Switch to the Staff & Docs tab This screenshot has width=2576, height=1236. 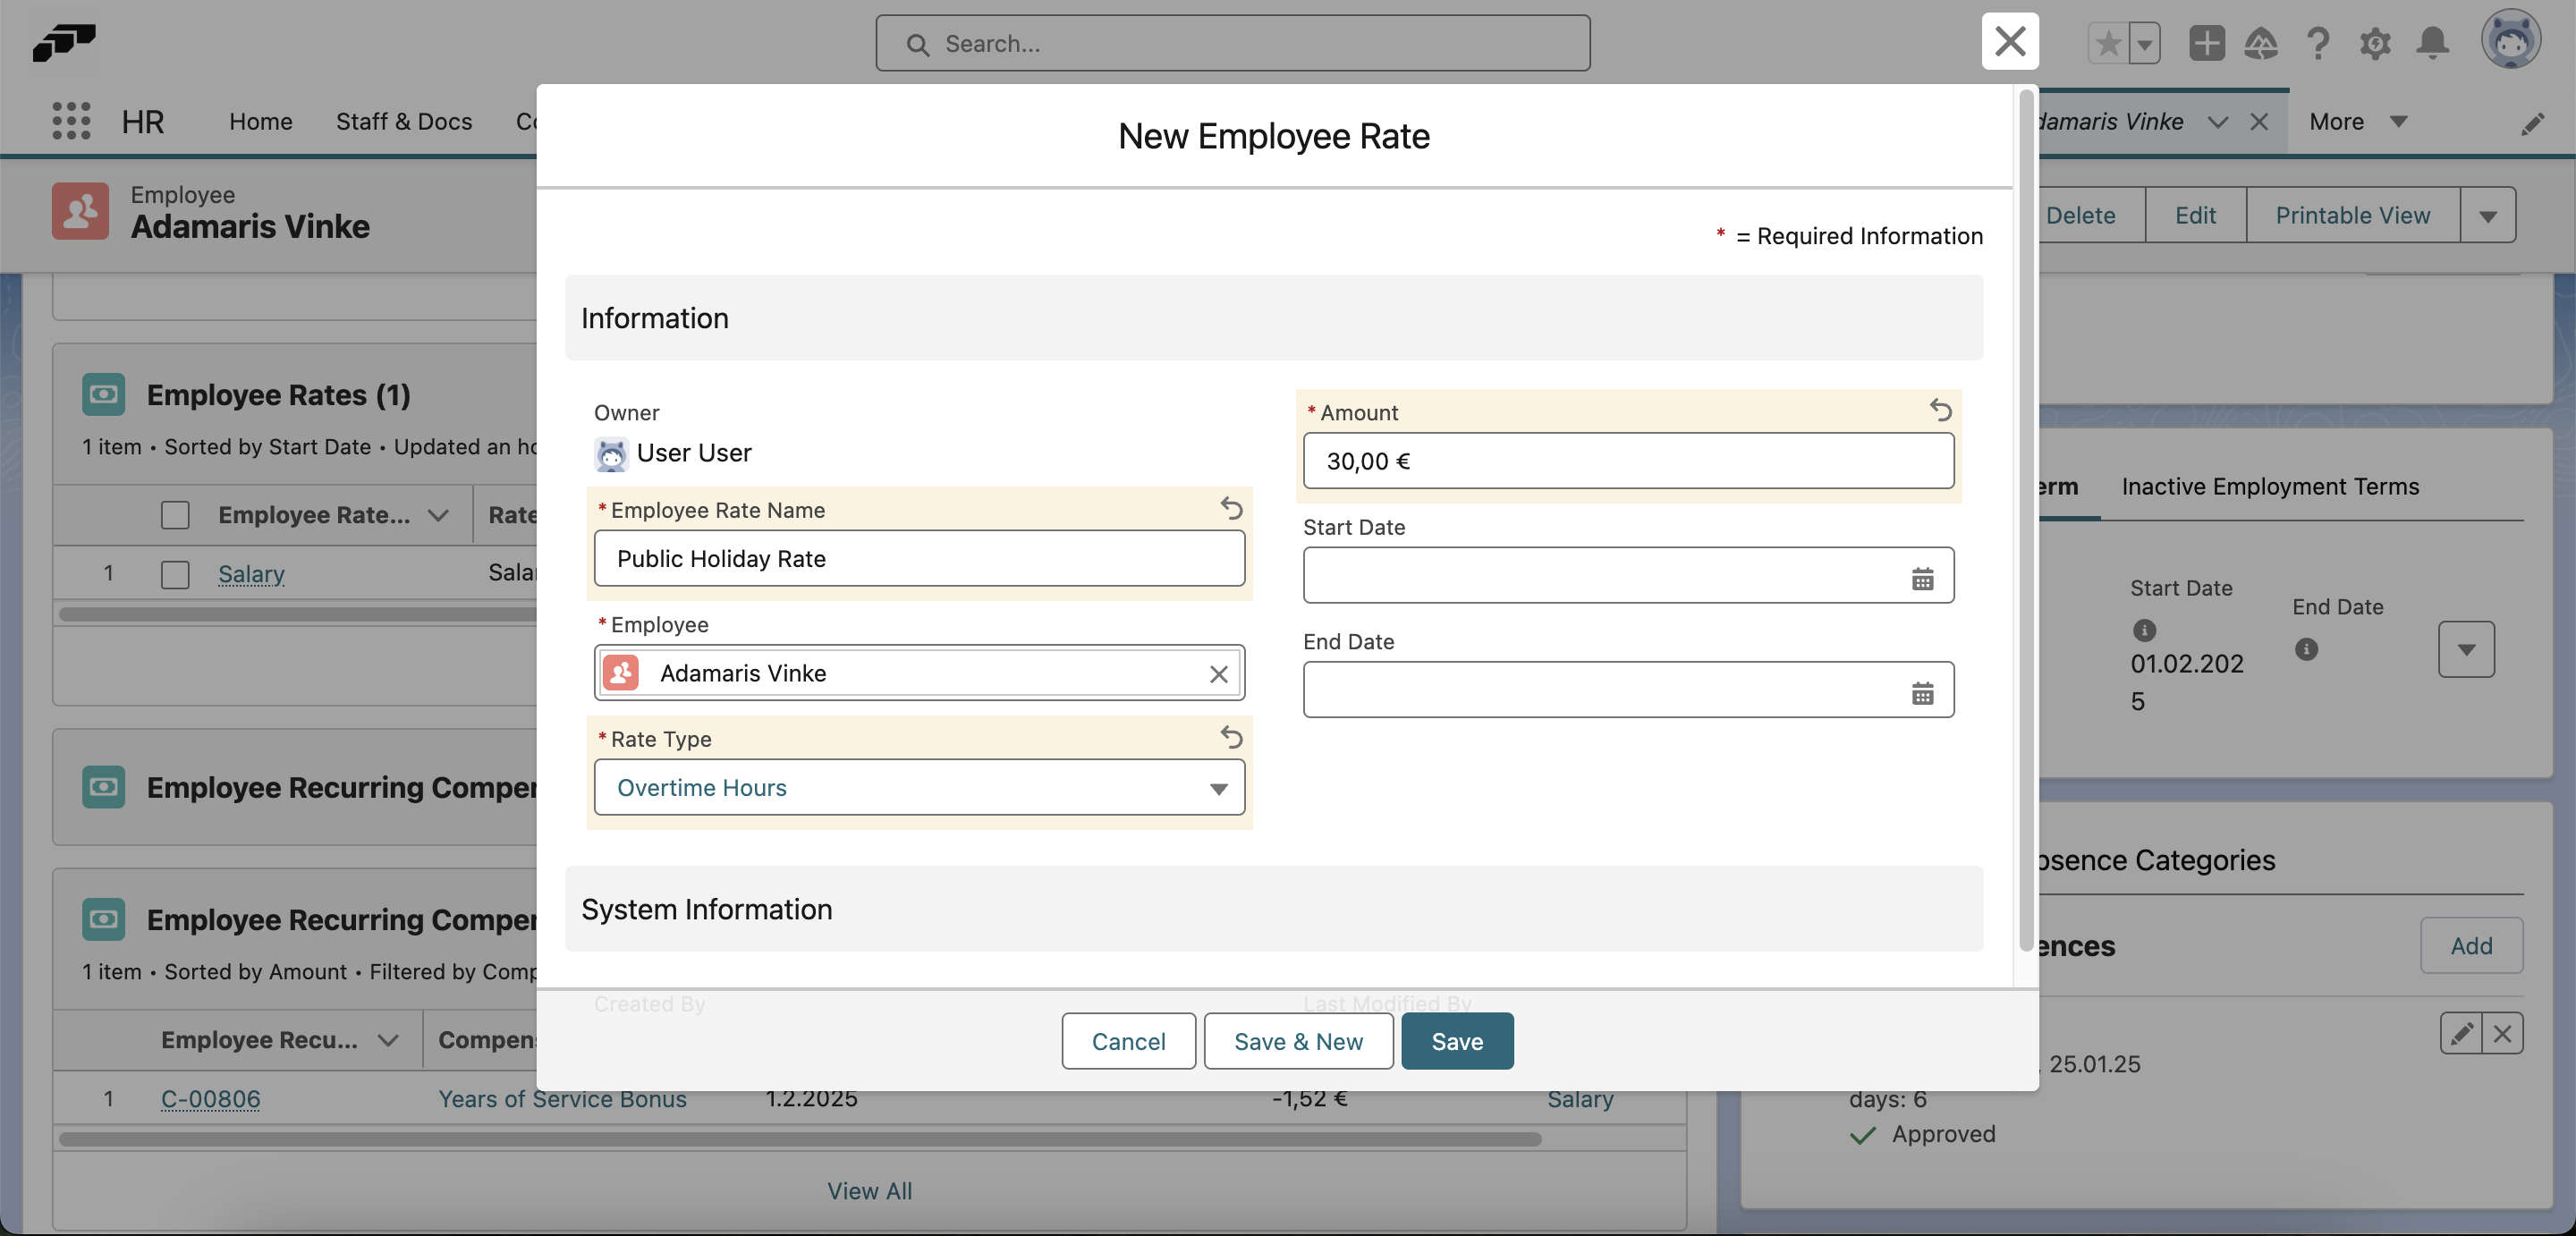pos(404,121)
